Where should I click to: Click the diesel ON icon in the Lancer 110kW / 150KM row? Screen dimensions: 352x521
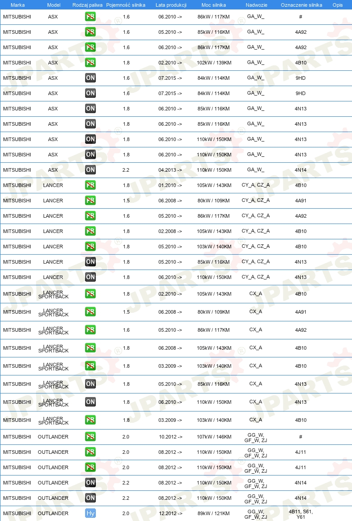(x=90, y=277)
